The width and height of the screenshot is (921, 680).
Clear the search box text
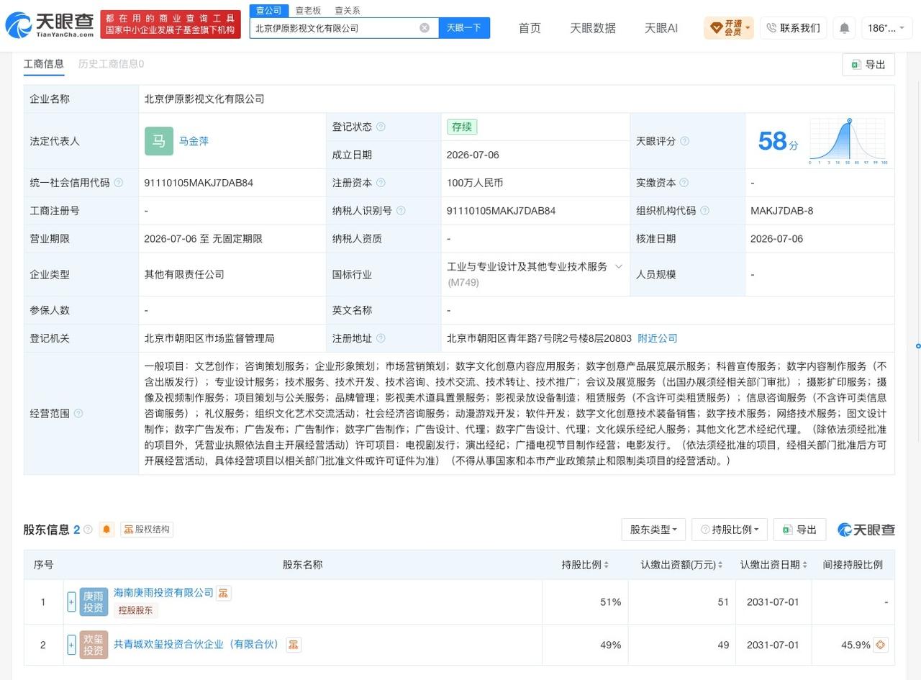[x=425, y=28]
